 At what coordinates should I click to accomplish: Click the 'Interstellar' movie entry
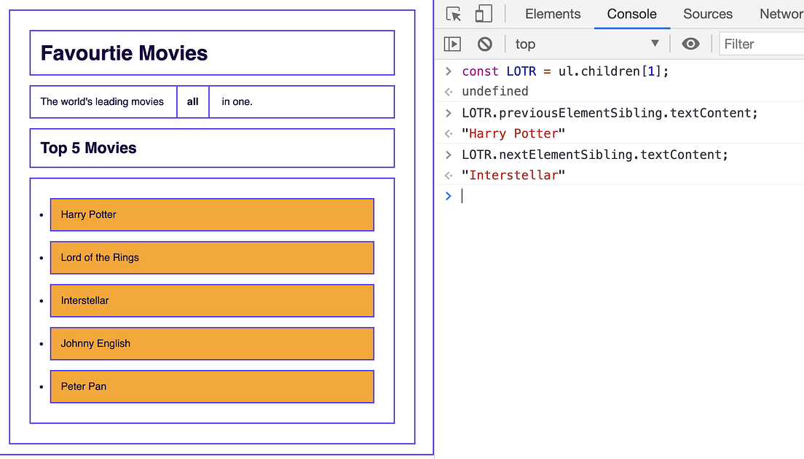tap(211, 300)
